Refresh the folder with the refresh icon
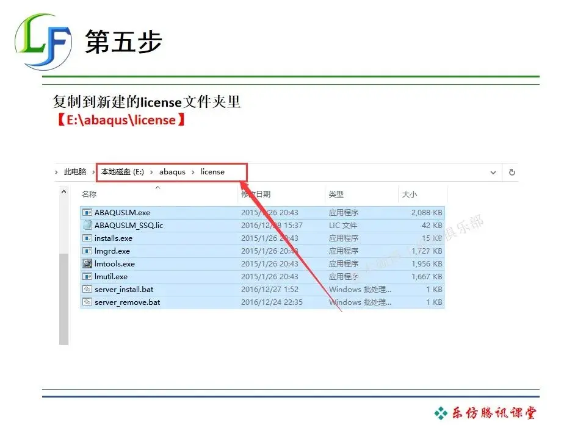 point(512,172)
